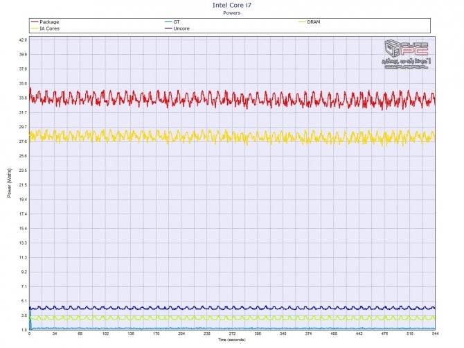
Task: Click the 27.6 y-axis value
Action: tap(24, 141)
